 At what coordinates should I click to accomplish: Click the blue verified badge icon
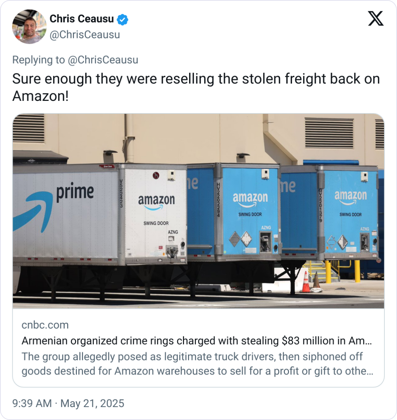coord(122,20)
